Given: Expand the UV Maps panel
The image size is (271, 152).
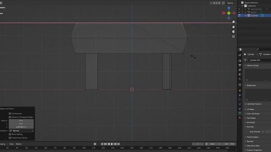Looking at the screenshot, I should 245,109.
